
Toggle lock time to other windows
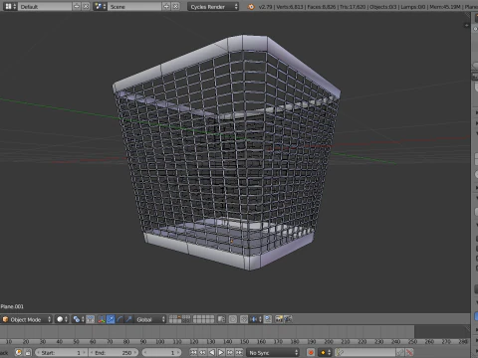point(28,352)
